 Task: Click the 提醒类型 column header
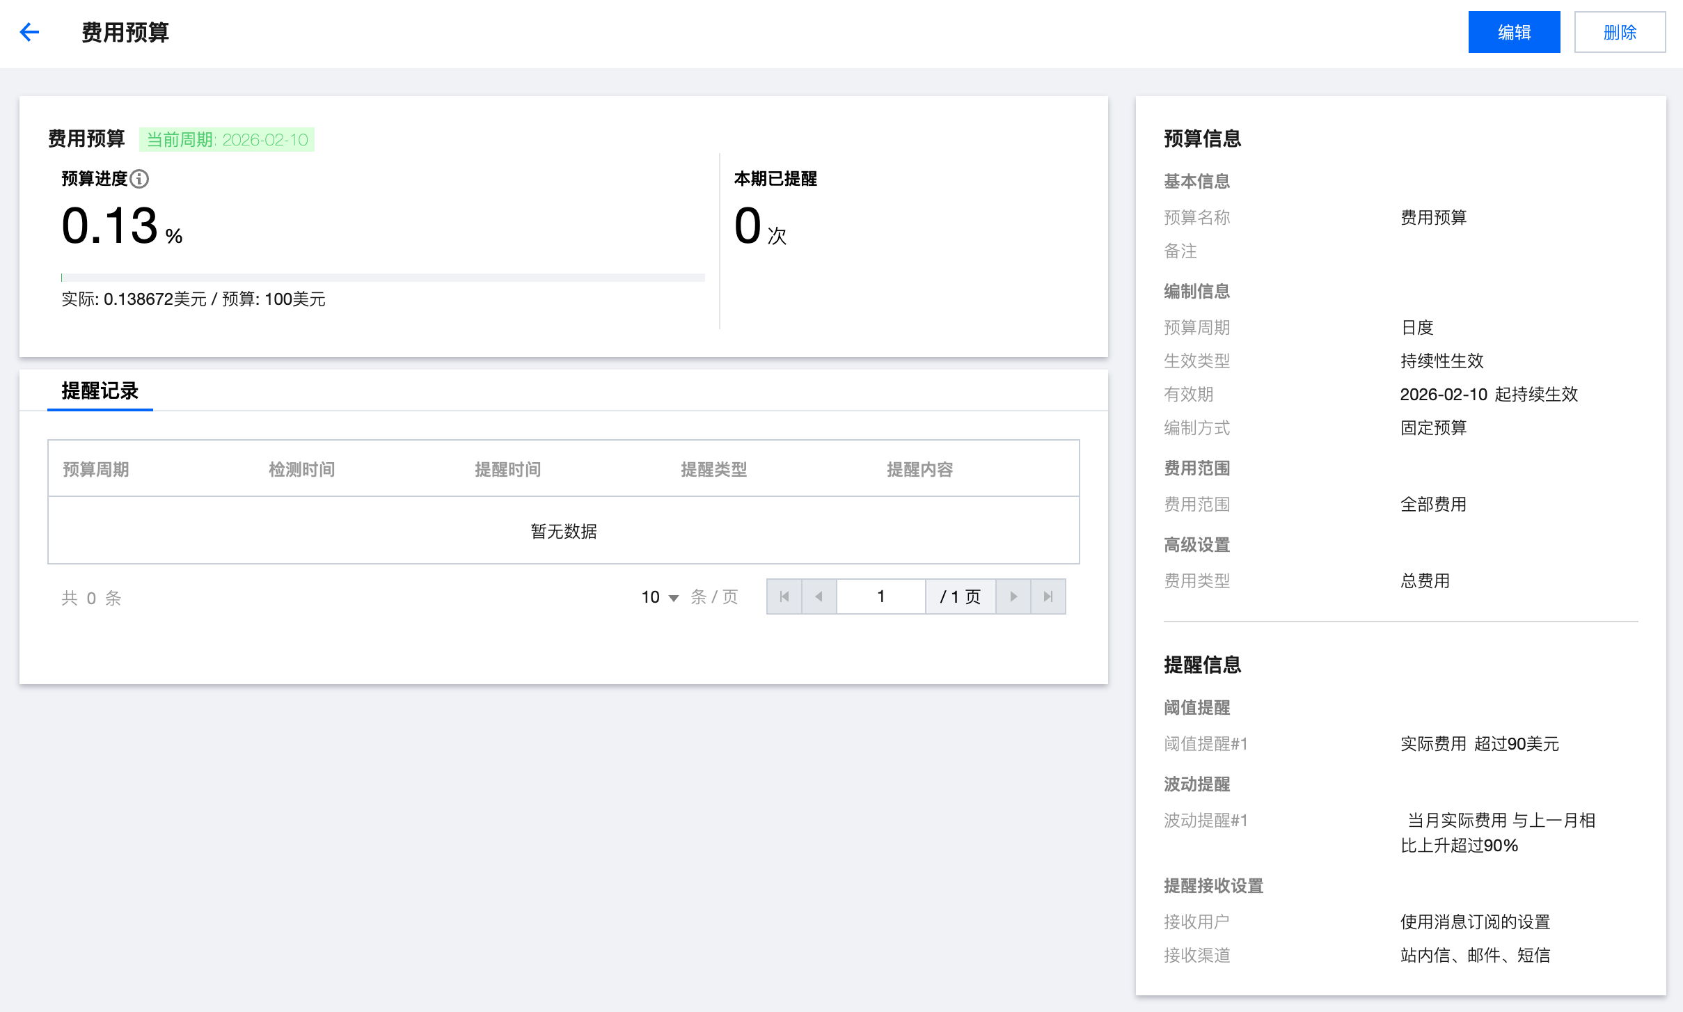(x=714, y=470)
